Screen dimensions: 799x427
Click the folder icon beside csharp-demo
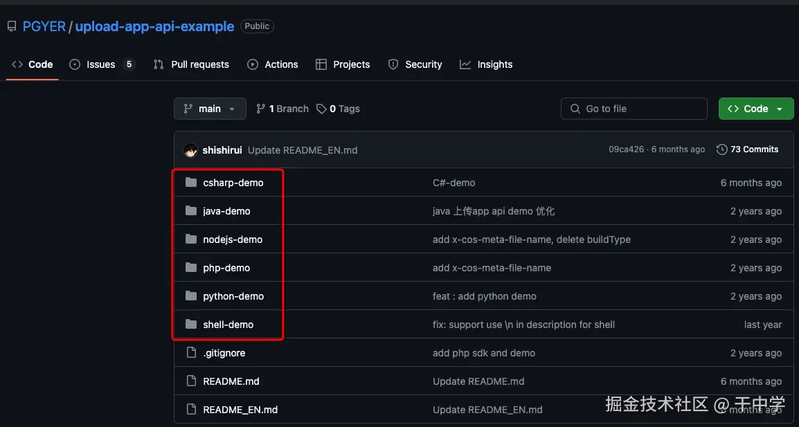point(191,182)
